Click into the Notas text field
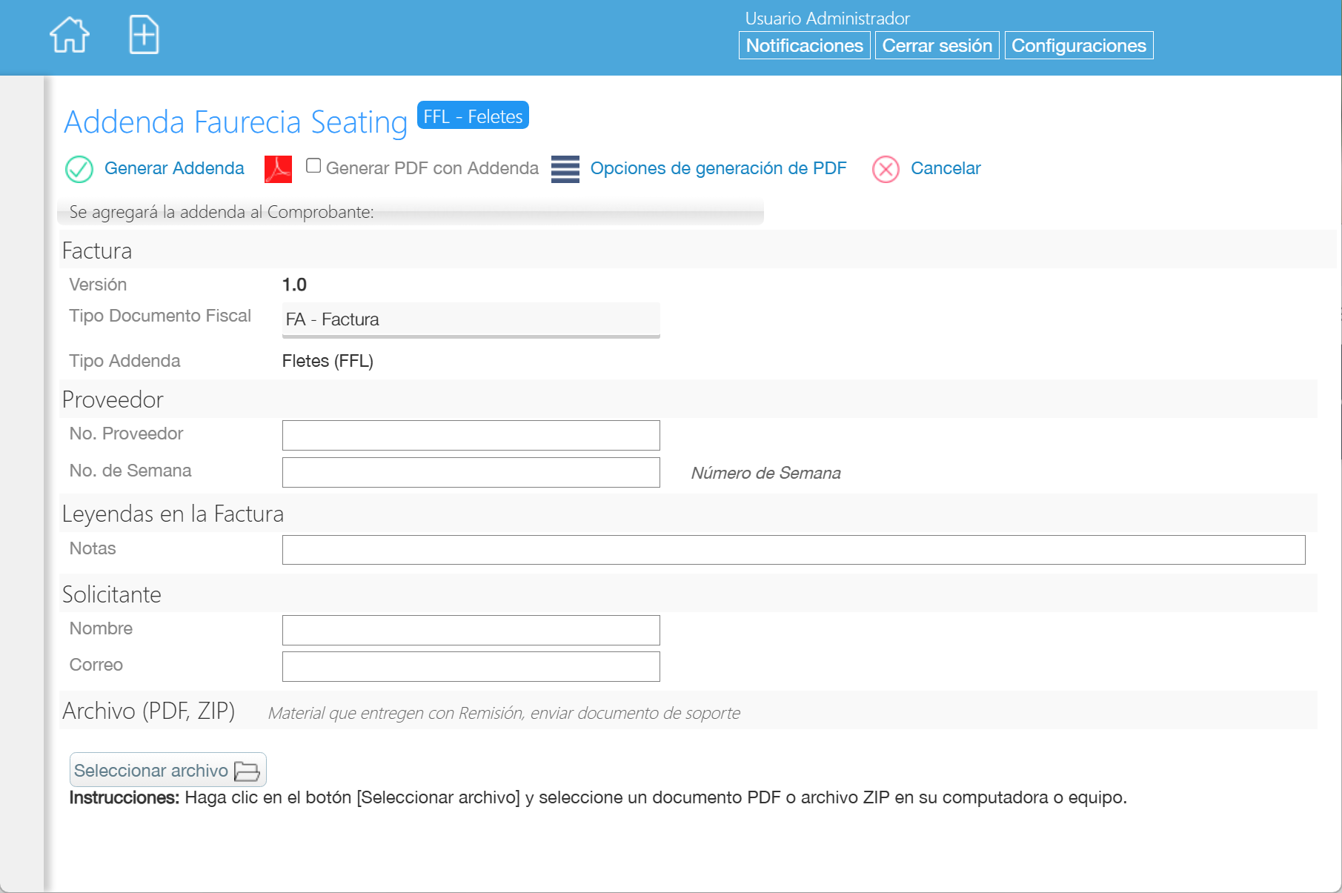 click(794, 550)
